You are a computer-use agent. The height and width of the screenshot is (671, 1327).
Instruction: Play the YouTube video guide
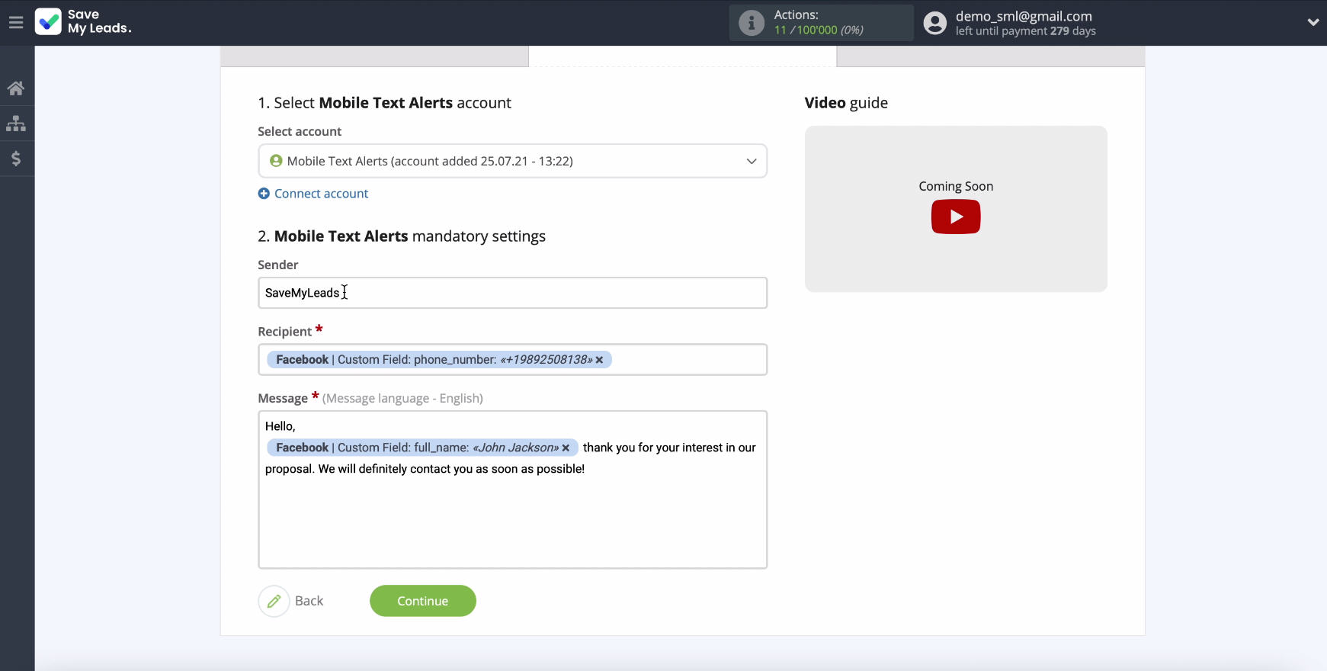(x=956, y=217)
